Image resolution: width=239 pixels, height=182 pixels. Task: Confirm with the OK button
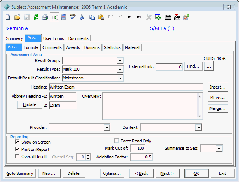(x=197, y=173)
